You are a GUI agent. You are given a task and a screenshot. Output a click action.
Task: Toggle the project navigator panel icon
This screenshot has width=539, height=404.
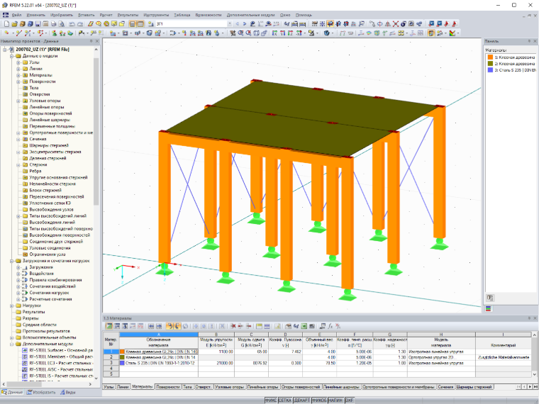point(133,23)
